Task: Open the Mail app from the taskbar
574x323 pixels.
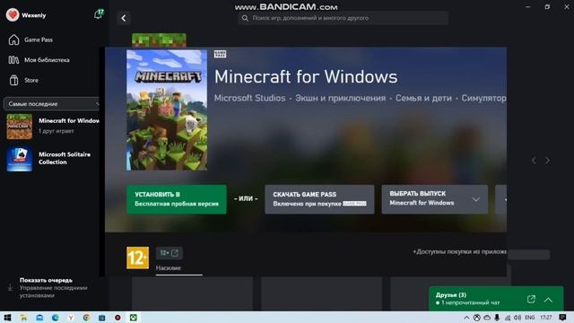Action: [39, 318]
